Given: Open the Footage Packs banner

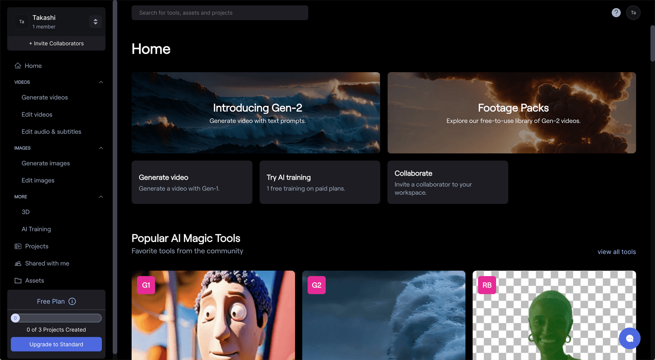Looking at the screenshot, I should pyautogui.click(x=511, y=113).
